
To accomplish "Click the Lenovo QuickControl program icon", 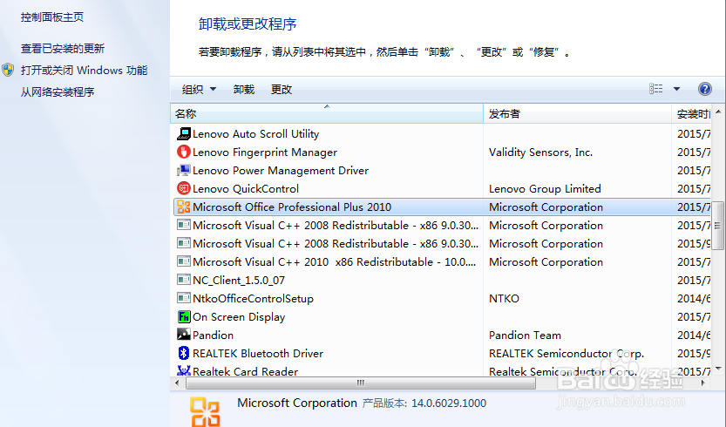I will point(183,189).
